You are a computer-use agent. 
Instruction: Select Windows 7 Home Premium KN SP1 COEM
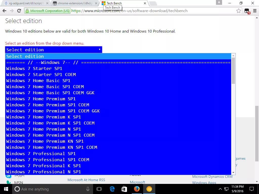point(118,147)
